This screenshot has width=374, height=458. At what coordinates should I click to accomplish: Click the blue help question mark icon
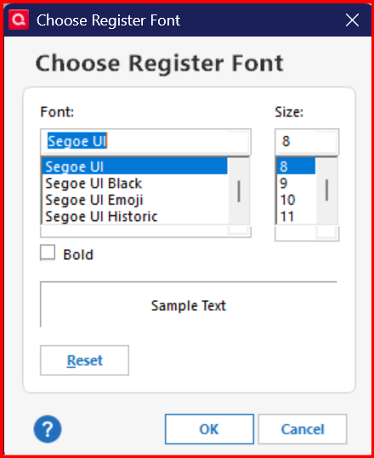pyautogui.click(x=48, y=429)
